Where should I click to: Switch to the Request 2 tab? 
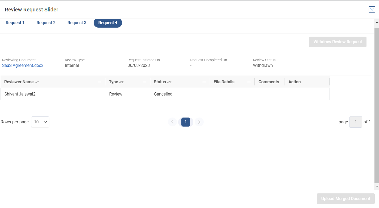[x=46, y=23]
